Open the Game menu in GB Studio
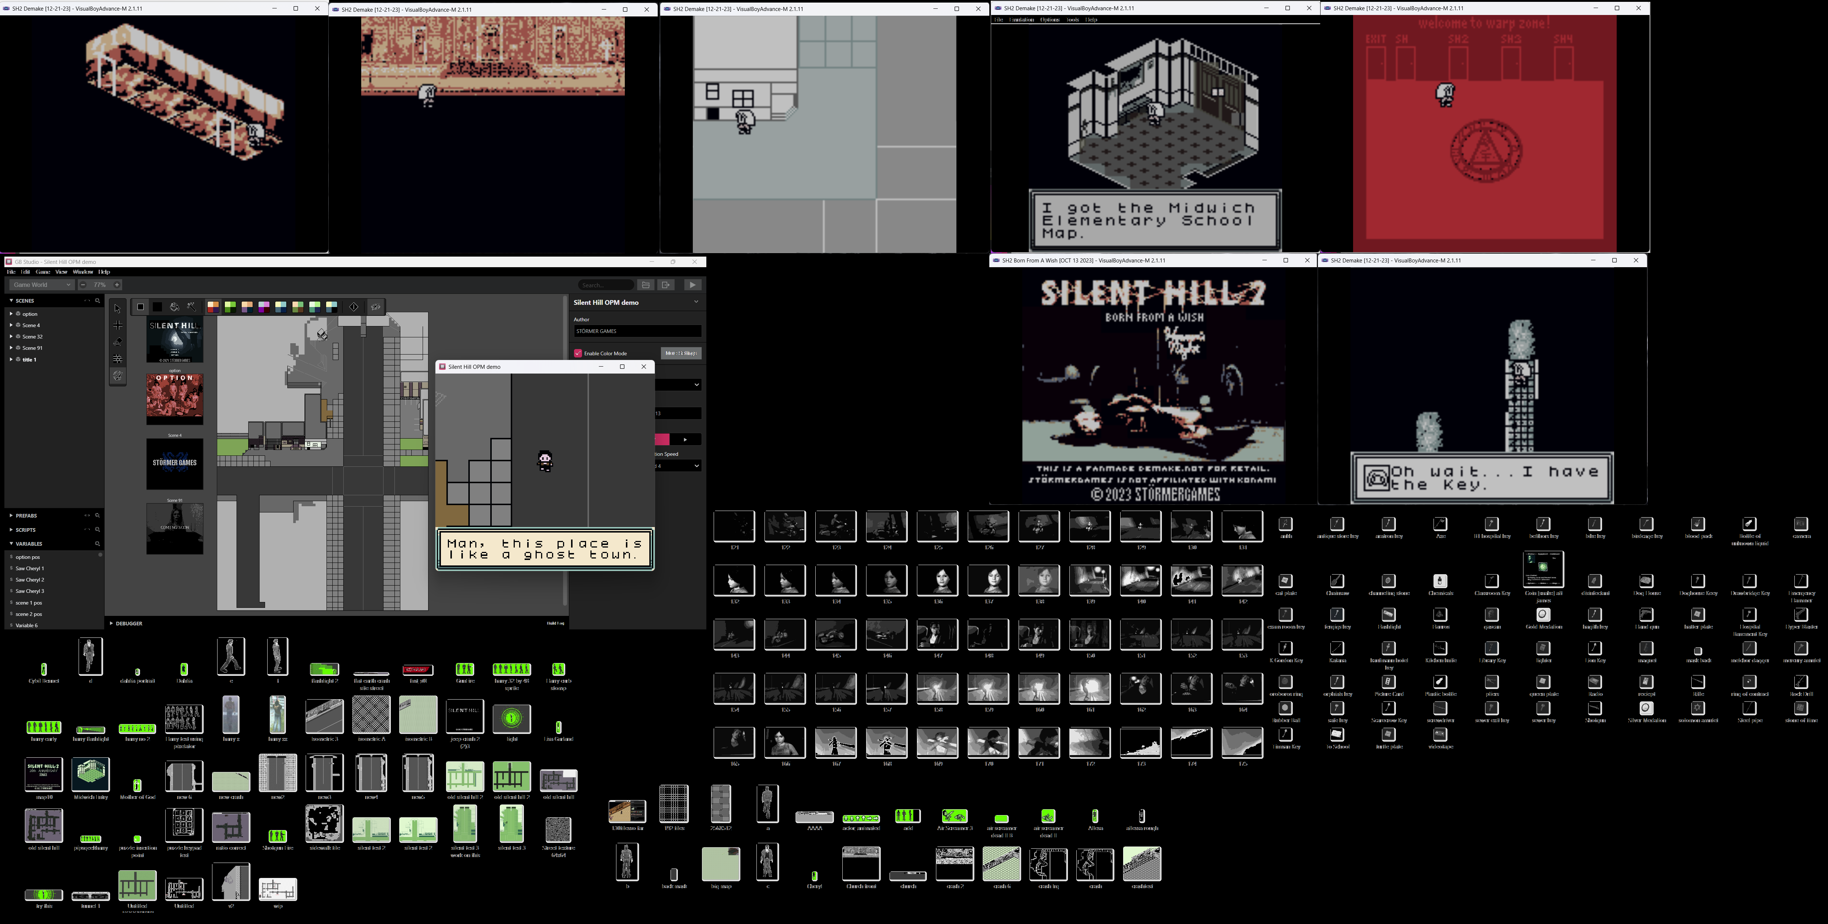This screenshot has width=1828, height=924. 42,272
